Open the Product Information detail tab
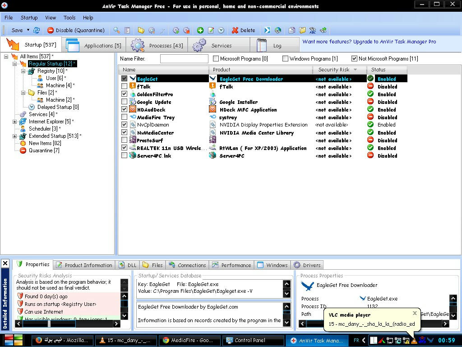This screenshot has height=347, width=462. (x=84, y=265)
